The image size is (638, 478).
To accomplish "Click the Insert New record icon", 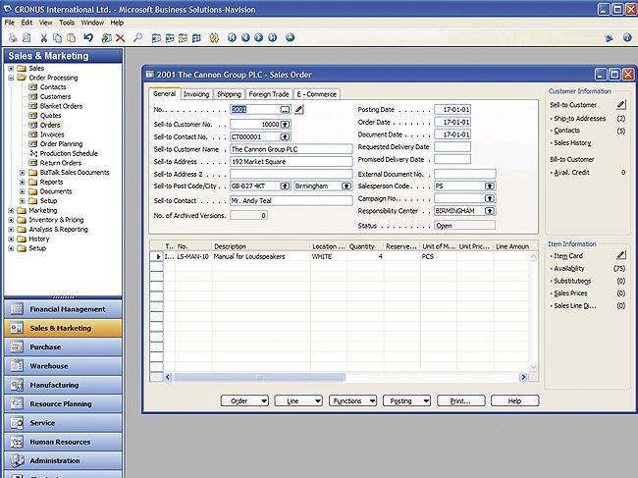I will click(x=107, y=38).
